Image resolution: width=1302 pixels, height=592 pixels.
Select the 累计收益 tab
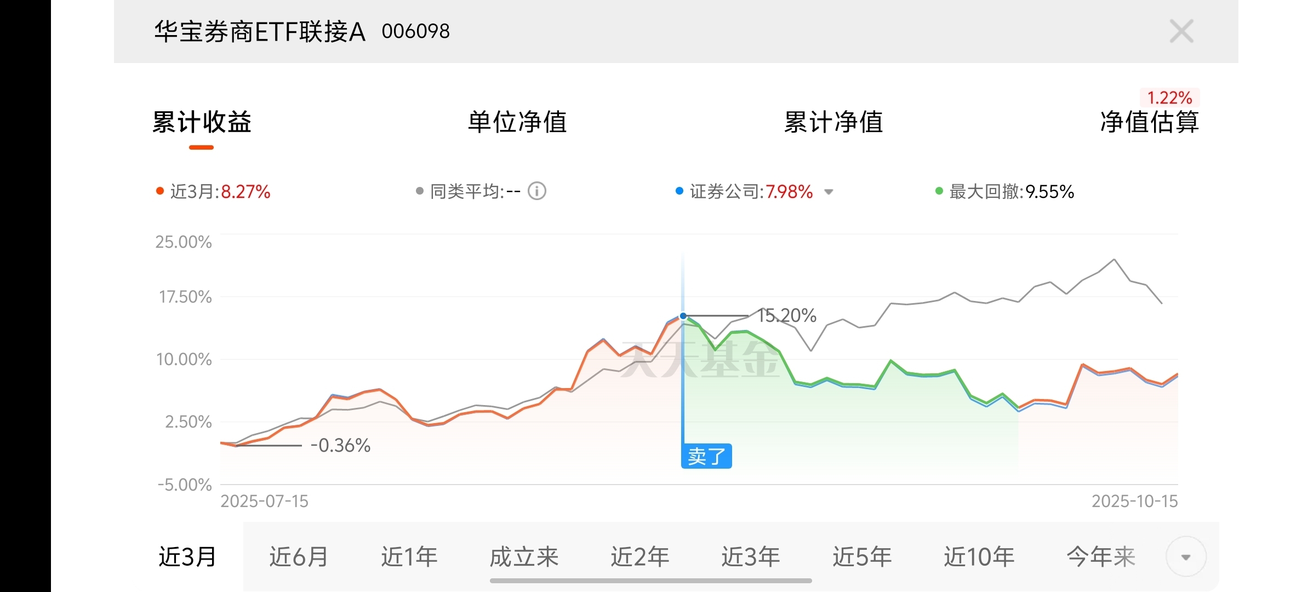pos(202,122)
